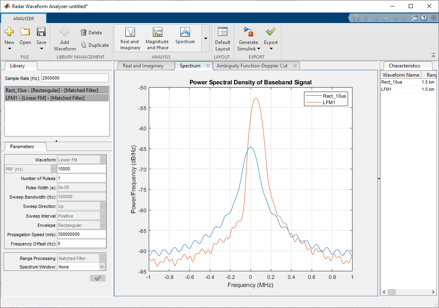
Task: Click Rect_10us entry in plot legend
Action: 326,96
